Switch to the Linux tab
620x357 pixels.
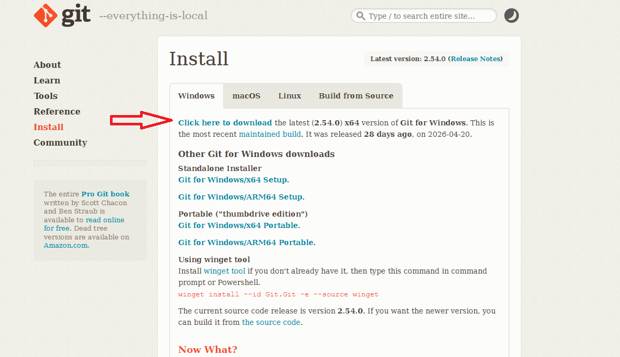pyautogui.click(x=290, y=96)
